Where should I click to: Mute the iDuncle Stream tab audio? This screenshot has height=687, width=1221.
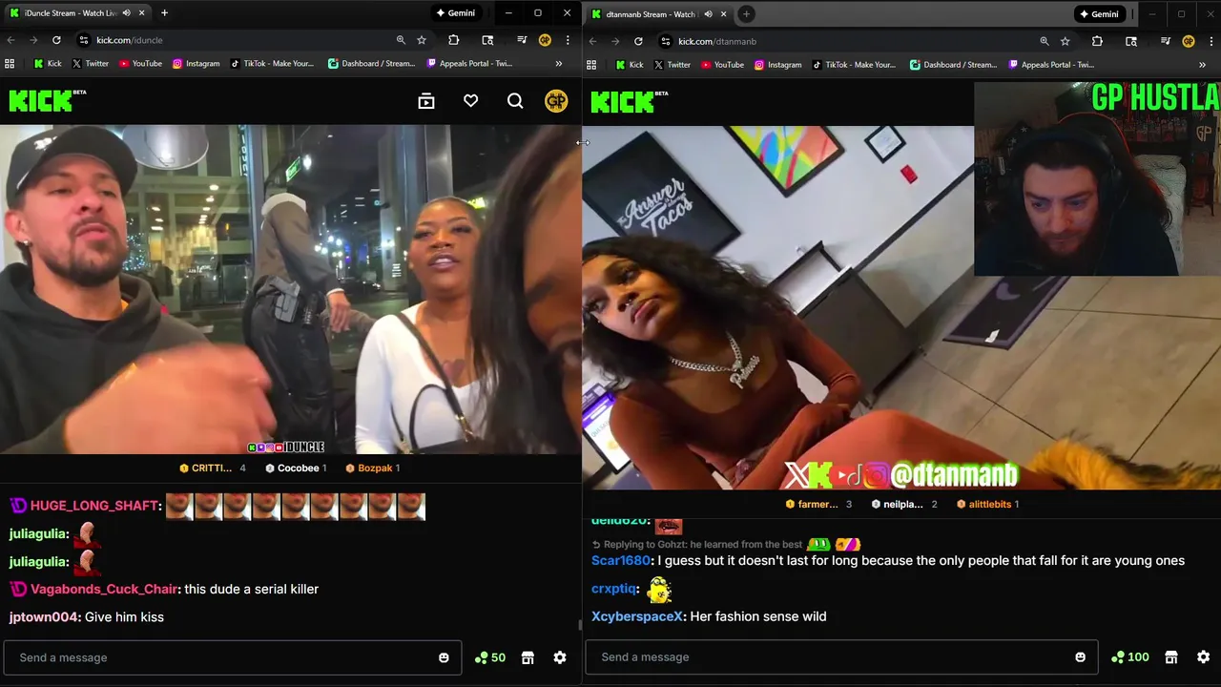(126, 13)
